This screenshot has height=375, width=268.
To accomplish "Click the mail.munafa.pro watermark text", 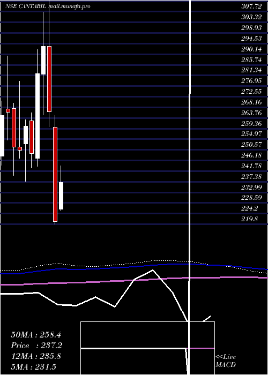I will (69, 6).
